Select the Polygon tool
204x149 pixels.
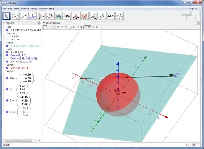tap(41, 16)
